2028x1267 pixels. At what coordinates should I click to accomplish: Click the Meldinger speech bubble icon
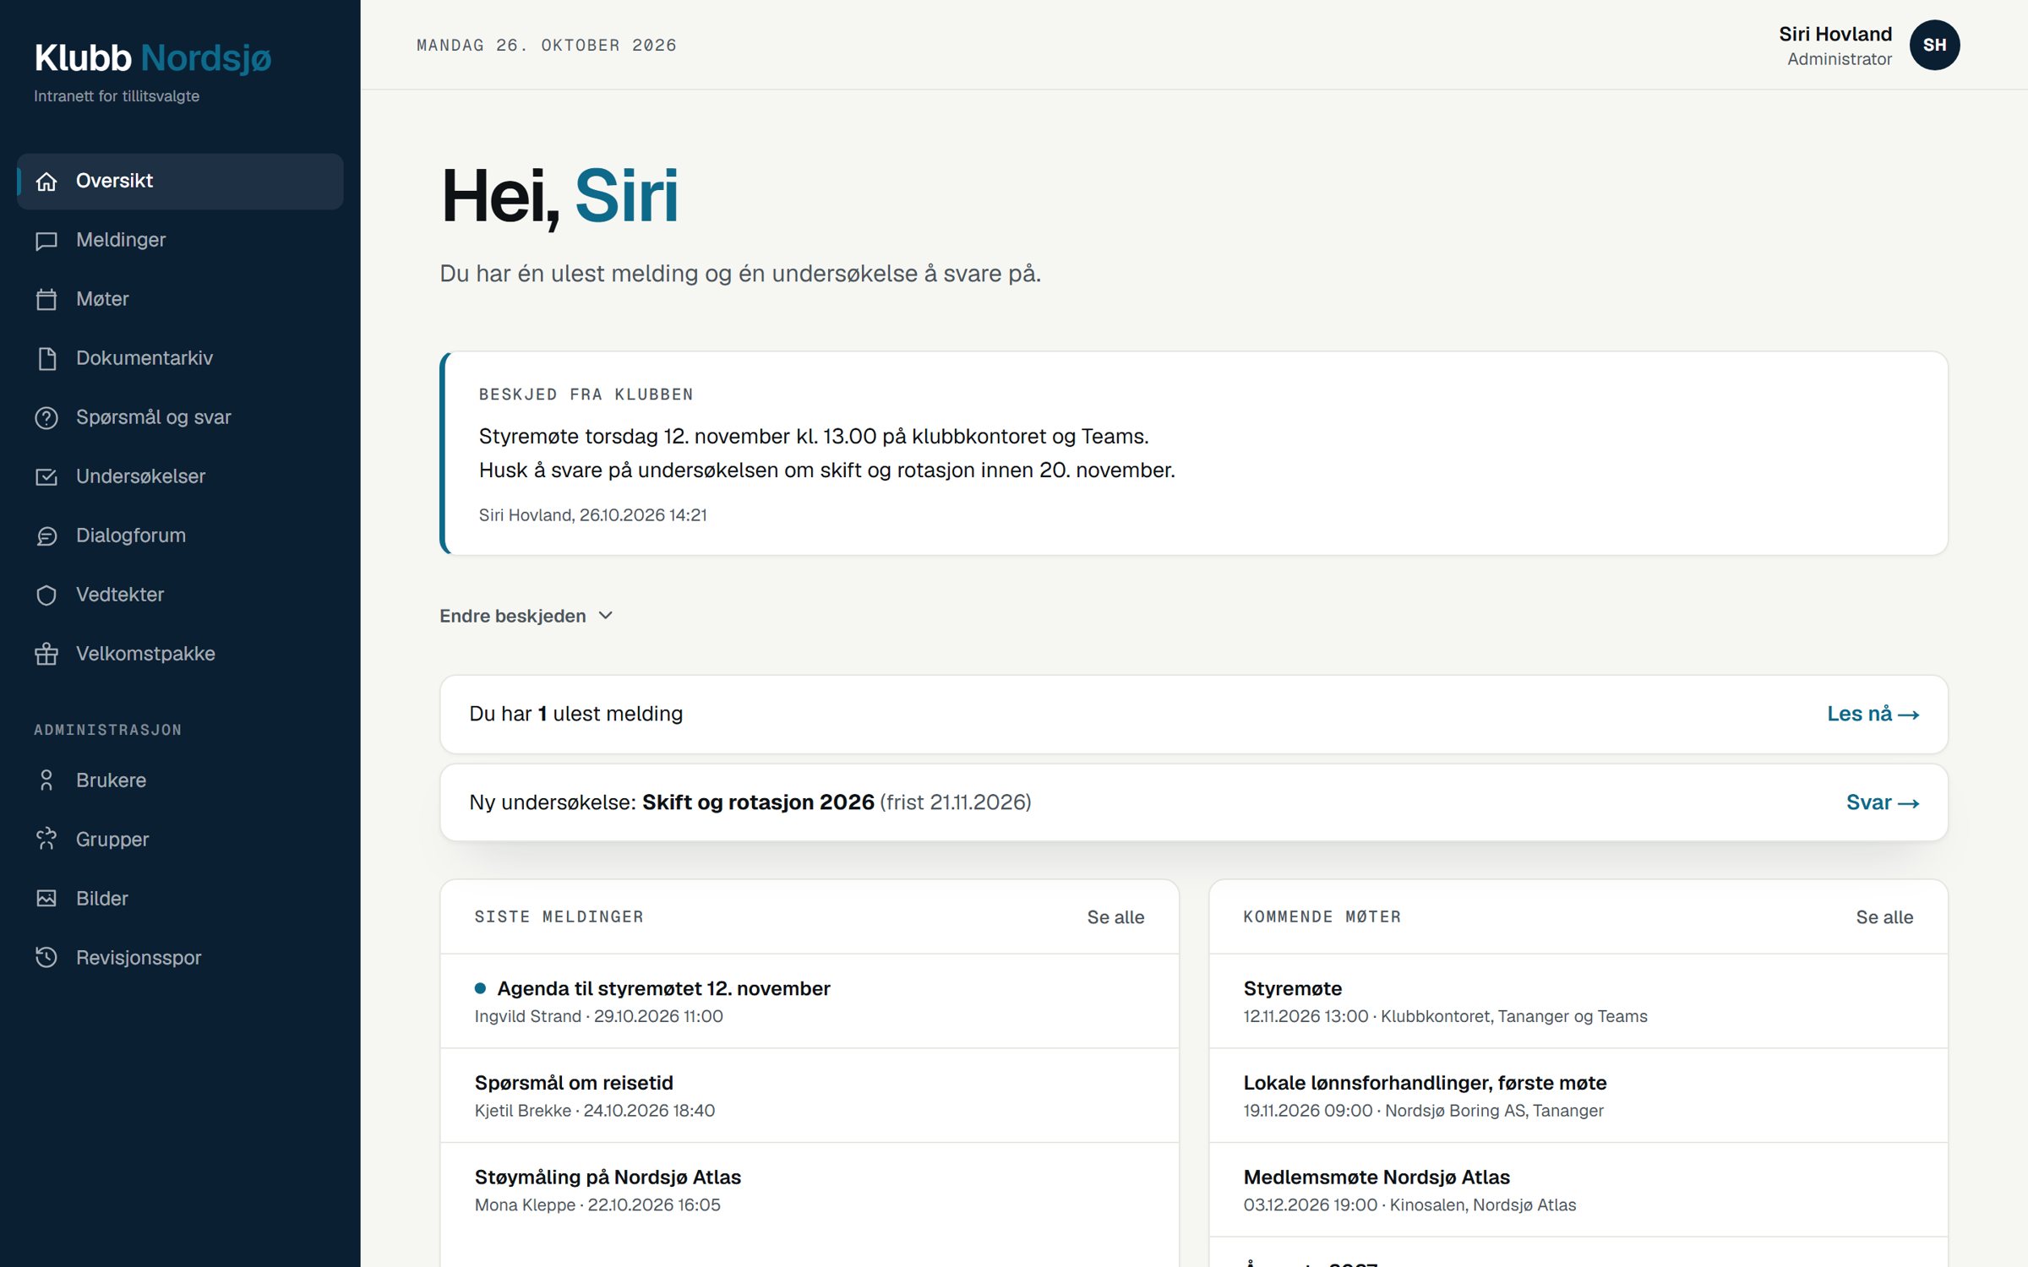(x=46, y=241)
